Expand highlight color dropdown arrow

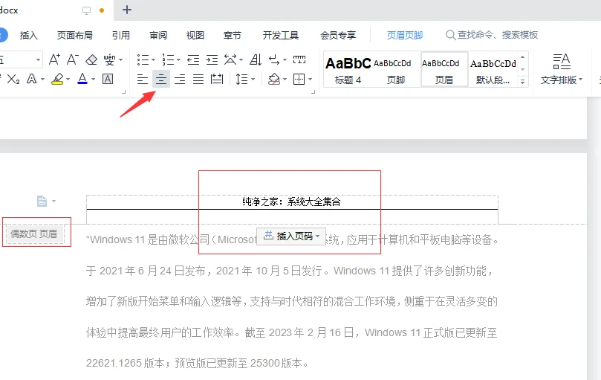[x=68, y=80]
